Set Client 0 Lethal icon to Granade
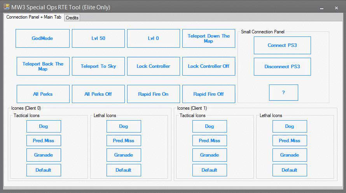346x193 pixels. pyautogui.click(x=124, y=155)
